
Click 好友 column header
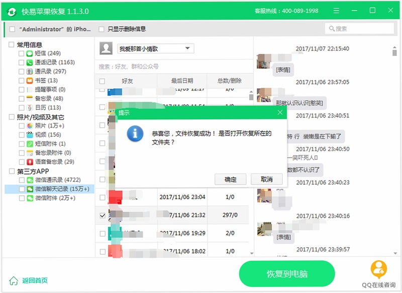(128, 81)
